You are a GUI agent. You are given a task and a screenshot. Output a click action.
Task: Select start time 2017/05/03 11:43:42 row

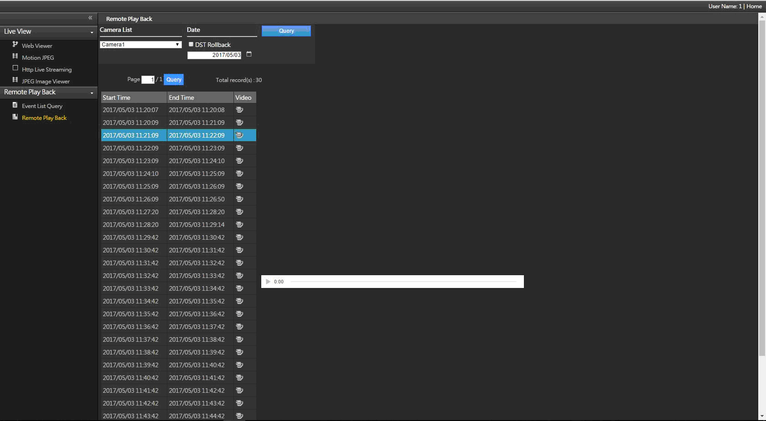134,416
